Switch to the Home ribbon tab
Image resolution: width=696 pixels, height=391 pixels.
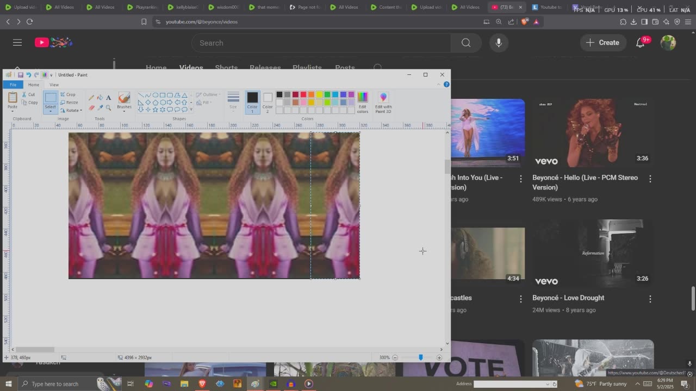[34, 85]
